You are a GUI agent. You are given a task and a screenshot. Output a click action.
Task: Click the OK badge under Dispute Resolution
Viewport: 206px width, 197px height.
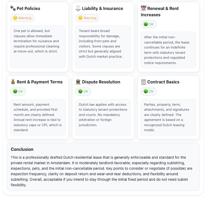(83, 91)
